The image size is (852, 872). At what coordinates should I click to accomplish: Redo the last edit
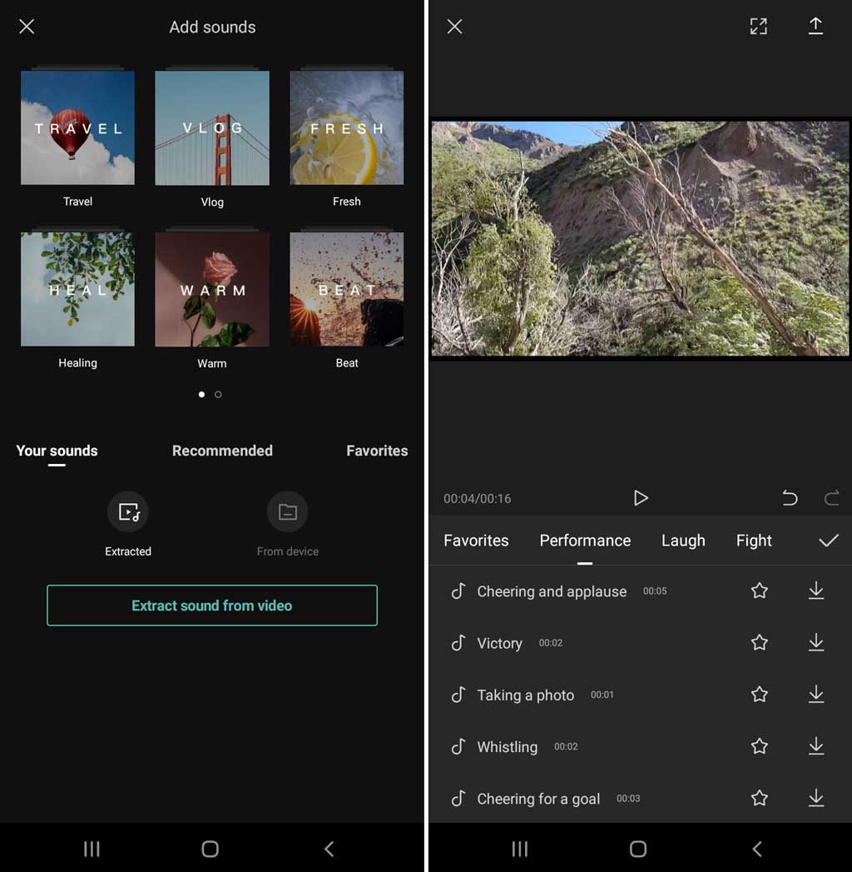pos(831,498)
